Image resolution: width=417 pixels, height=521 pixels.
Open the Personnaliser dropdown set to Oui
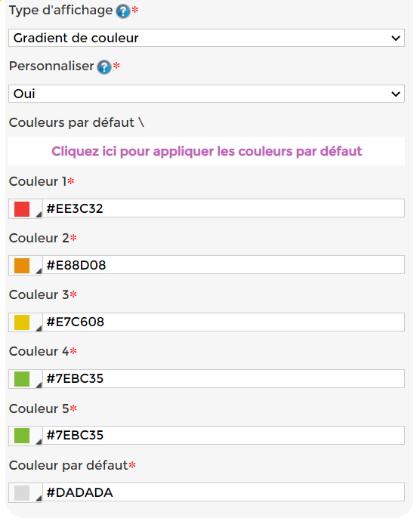(x=206, y=94)
